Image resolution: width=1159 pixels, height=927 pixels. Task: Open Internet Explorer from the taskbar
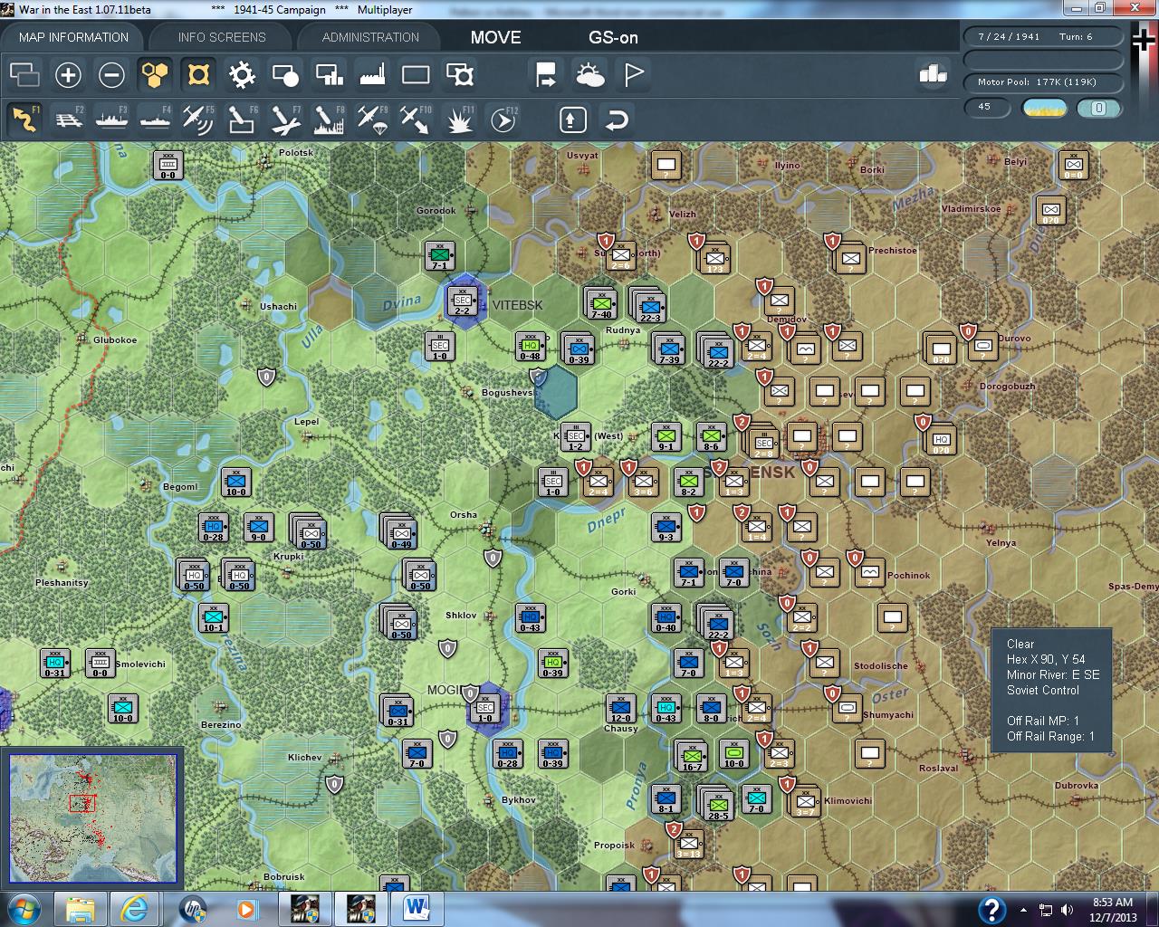pyautogui.click(x=135, y=908)
